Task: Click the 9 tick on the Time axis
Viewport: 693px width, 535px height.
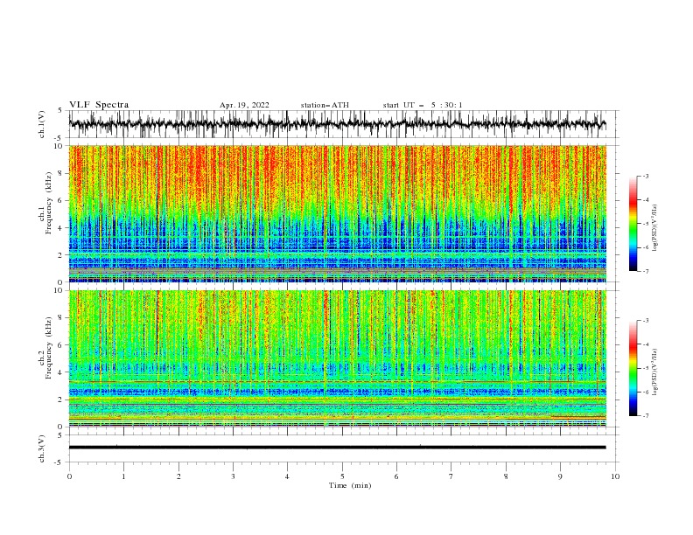Action: [560, 476]
